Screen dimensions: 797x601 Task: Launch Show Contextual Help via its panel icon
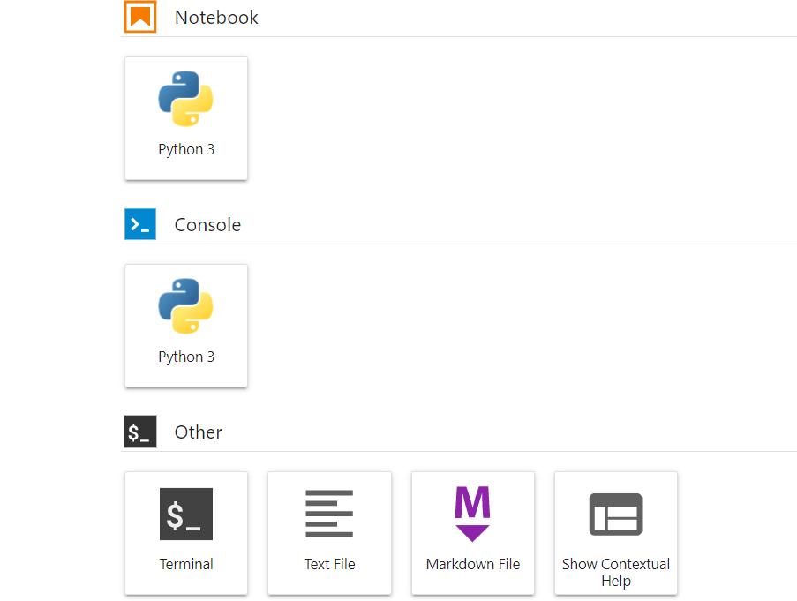pyautogui.click(x=615, y=514)
